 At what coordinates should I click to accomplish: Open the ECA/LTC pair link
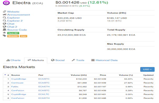point(44,94)
